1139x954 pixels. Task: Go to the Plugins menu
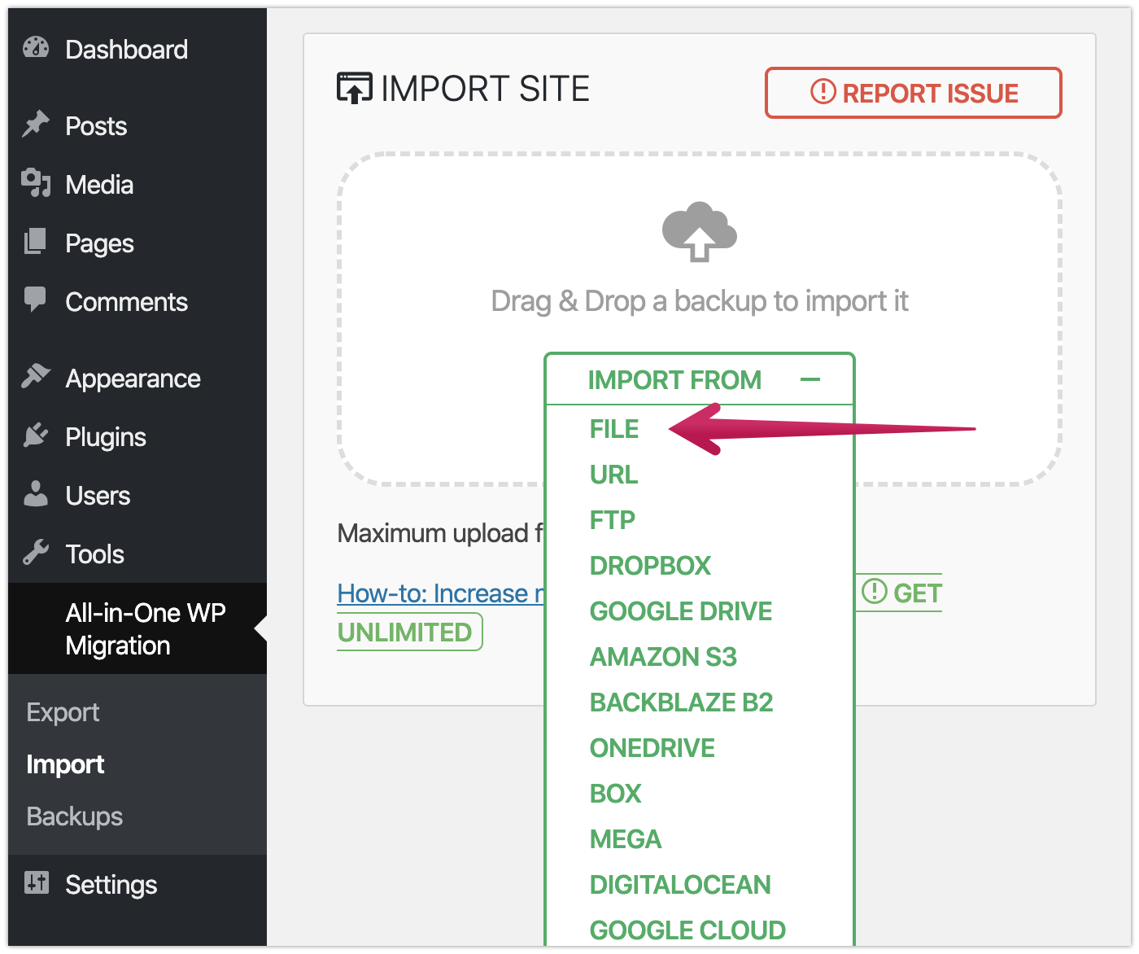137,437
